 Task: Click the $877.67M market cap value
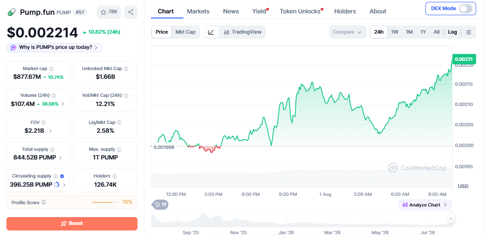point(27,77)
